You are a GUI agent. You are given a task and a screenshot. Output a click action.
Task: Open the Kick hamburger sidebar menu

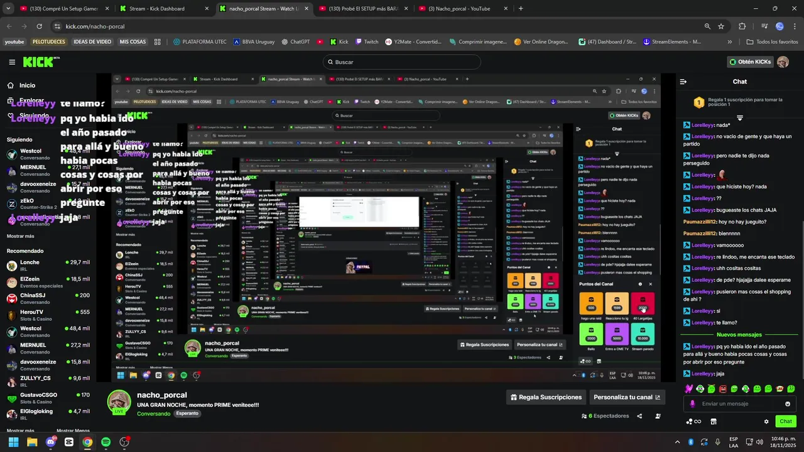12,62
